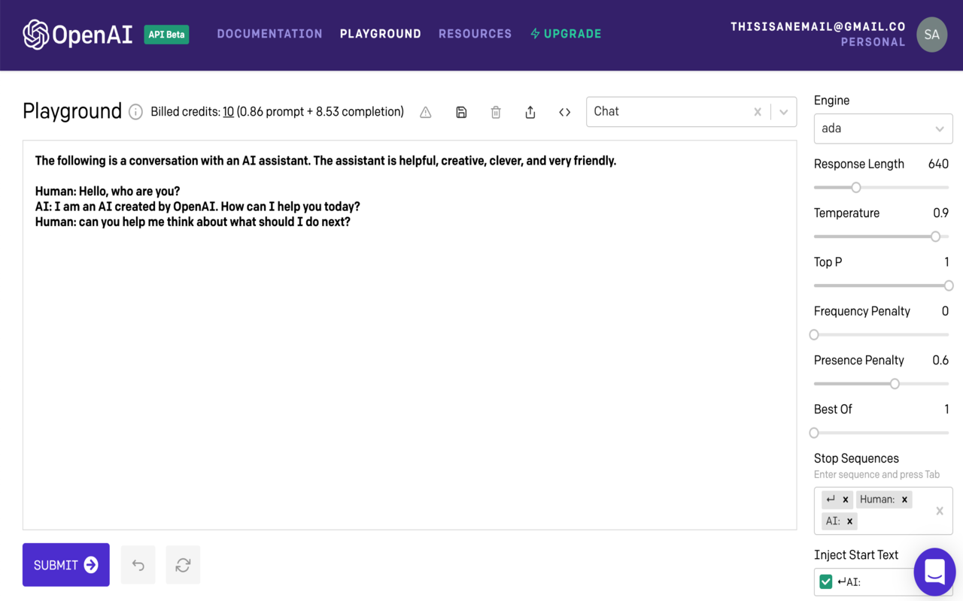The height and width of the screenshot is (601, 963).
Task: Adjust the Presence Penalty slider
Action: pyautogui.click(x=895, y=383)
